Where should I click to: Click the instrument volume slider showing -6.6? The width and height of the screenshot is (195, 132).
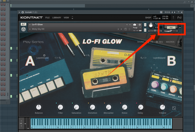point(171,31)
